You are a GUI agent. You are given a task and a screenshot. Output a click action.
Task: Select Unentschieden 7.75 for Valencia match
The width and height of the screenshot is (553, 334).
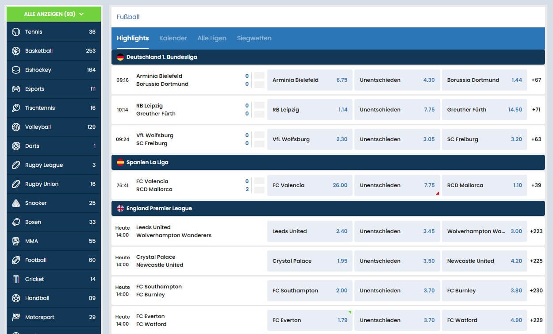coord(397,185)
